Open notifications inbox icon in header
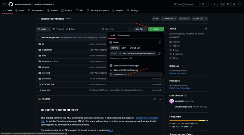The width and height of the screenshot is (244, 135). click(234, 4)
